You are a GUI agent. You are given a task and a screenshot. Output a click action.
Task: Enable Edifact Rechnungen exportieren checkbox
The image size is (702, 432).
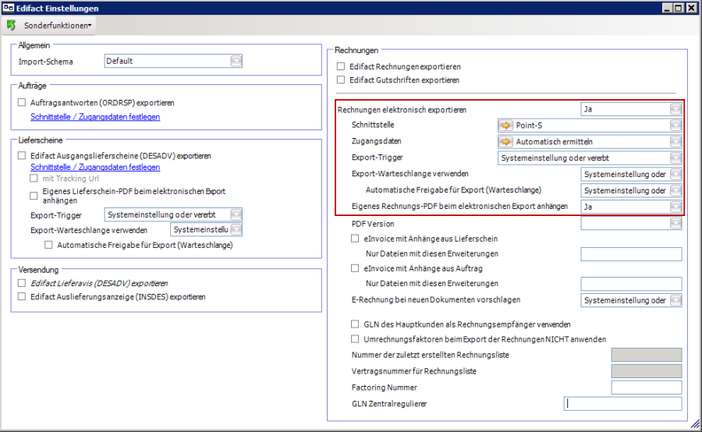tap(341, 66)
